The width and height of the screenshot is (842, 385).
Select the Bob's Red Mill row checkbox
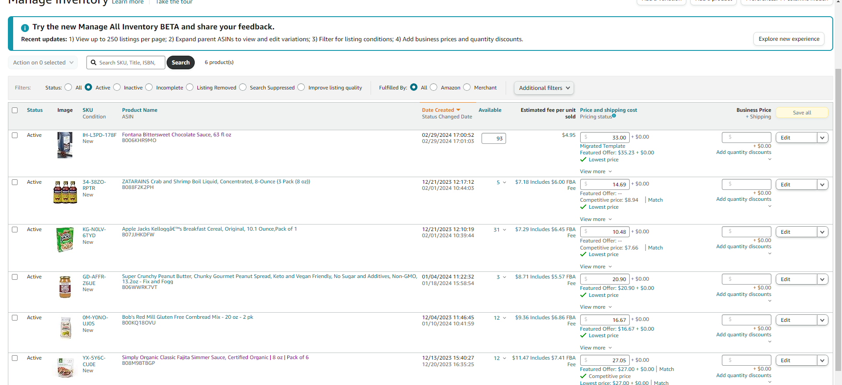(x=15, y=317)
